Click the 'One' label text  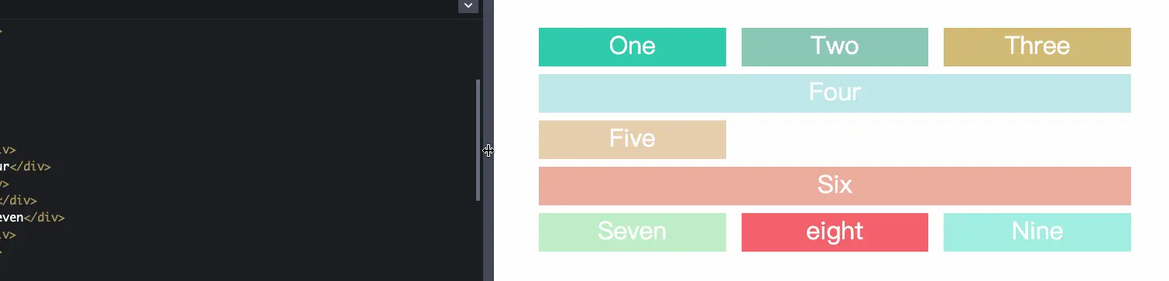coord(632,46)
